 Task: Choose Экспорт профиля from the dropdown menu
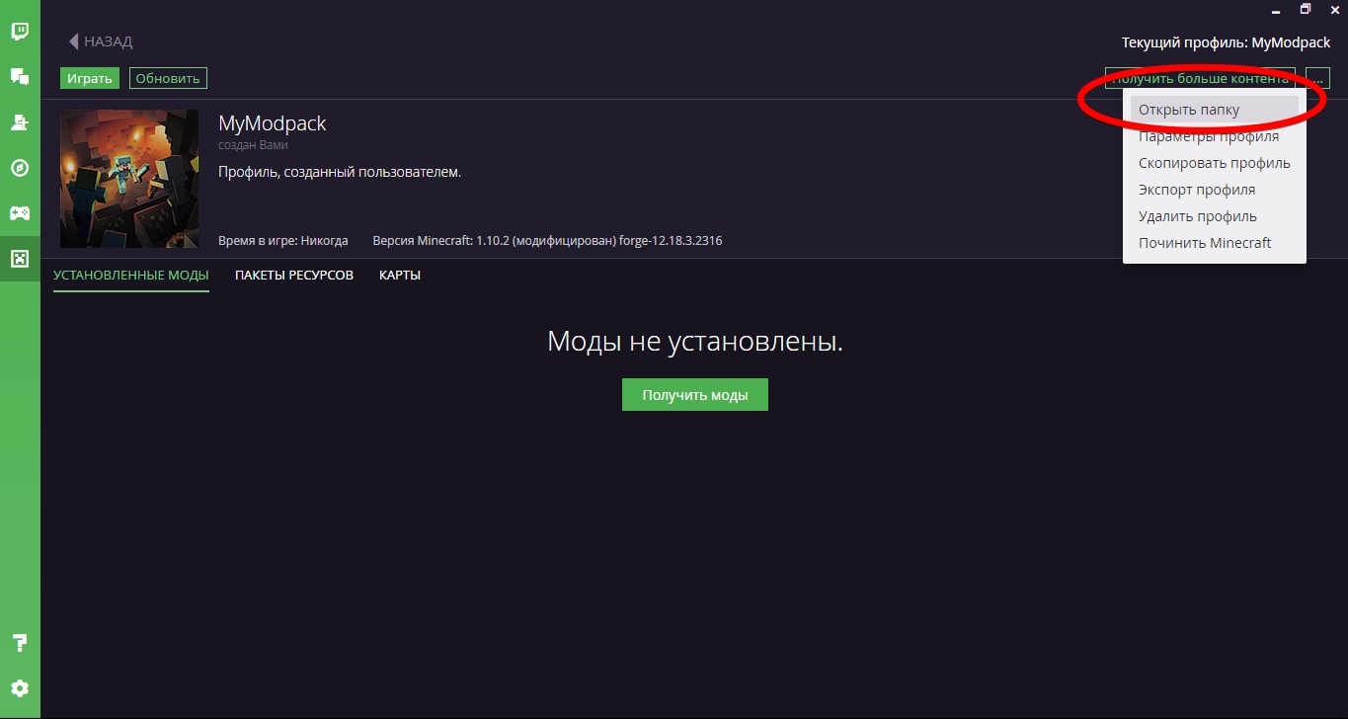[x=1195, y=189]
